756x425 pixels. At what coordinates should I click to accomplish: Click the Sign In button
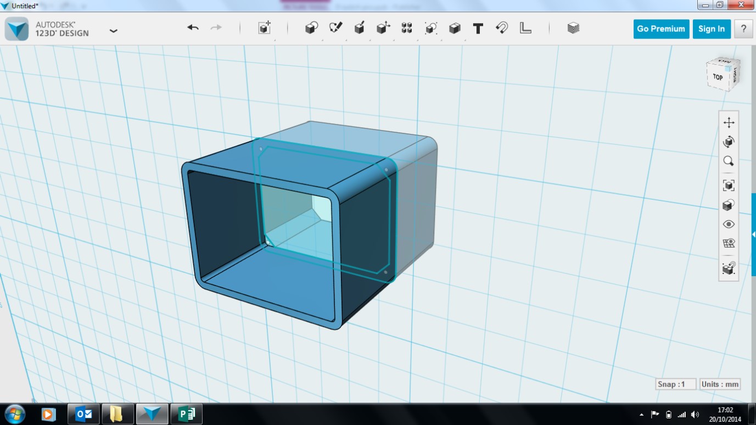(711, 29)
